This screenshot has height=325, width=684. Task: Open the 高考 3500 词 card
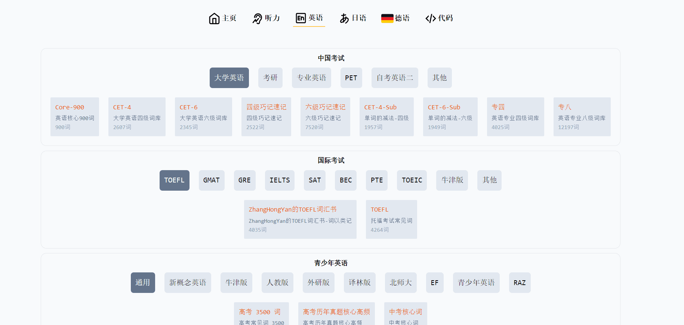(261, 314)
